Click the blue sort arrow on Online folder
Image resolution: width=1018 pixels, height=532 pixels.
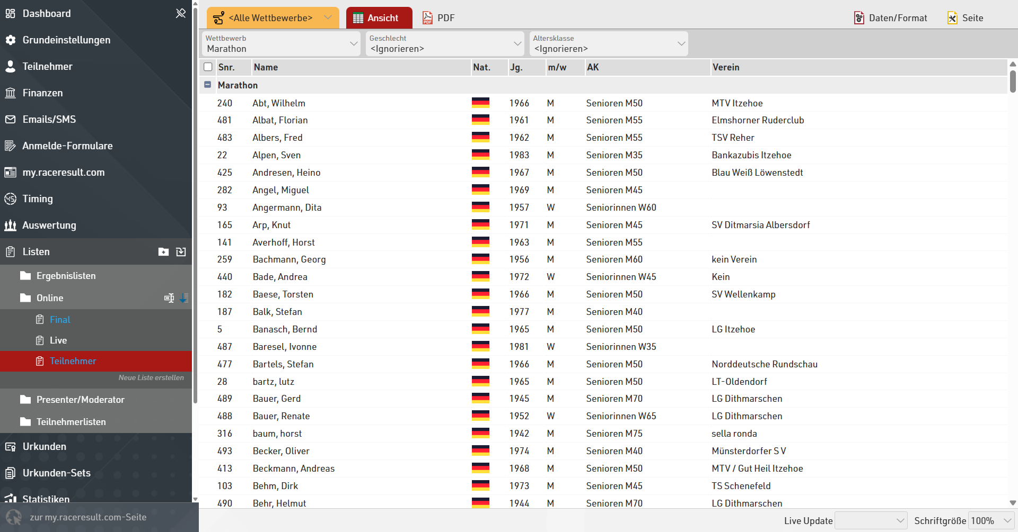(183, 298)
